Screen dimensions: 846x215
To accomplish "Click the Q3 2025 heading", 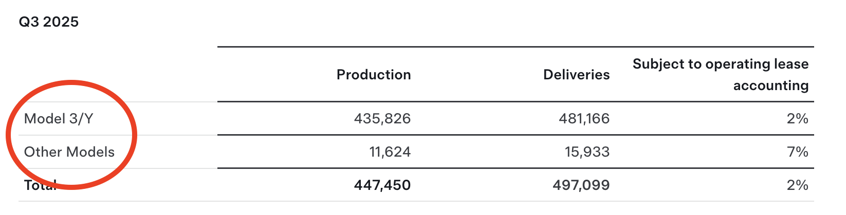I will pyautogui.click(x=49, y=22).
